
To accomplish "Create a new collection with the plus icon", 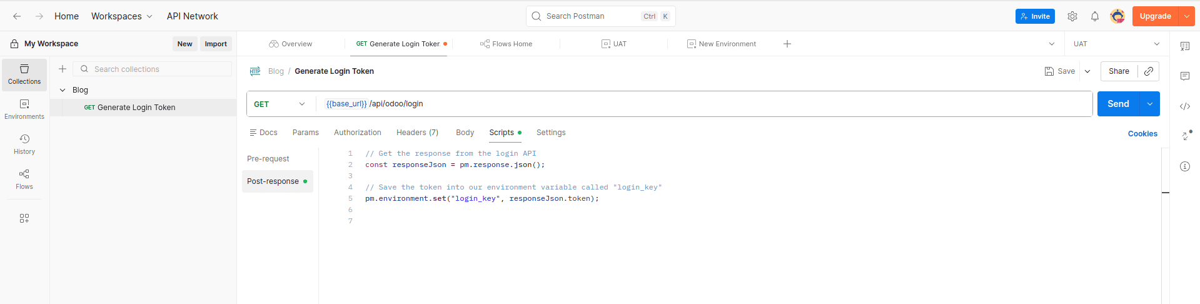I will tap(63, 69).
